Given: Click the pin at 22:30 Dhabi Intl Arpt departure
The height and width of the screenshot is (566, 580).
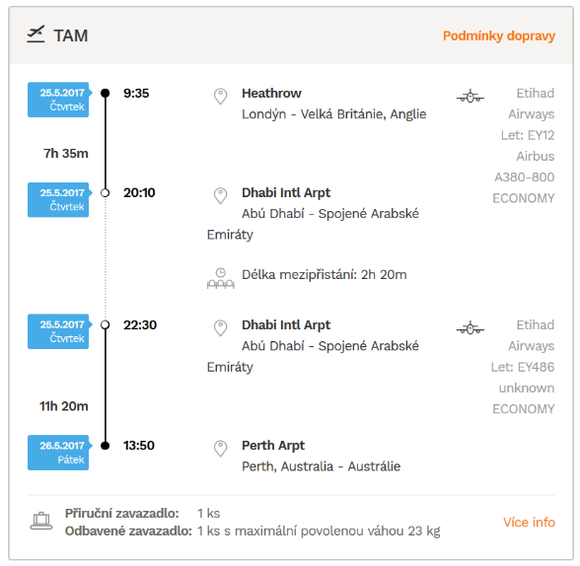Looking at the screenshot, I should [221, 328].
